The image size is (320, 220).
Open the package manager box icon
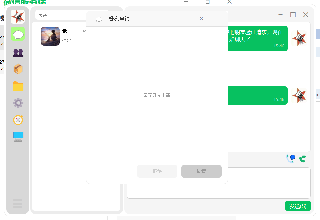click(17, 69)
